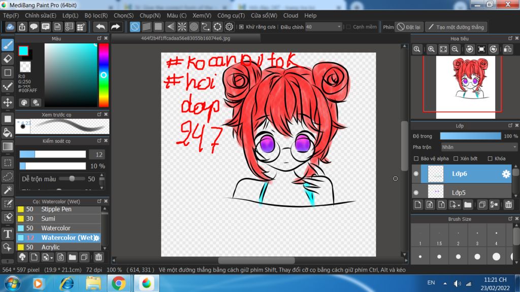Click Đặt lại button
This screenshot has width=520, height=292.
click(x=409, y=27)
